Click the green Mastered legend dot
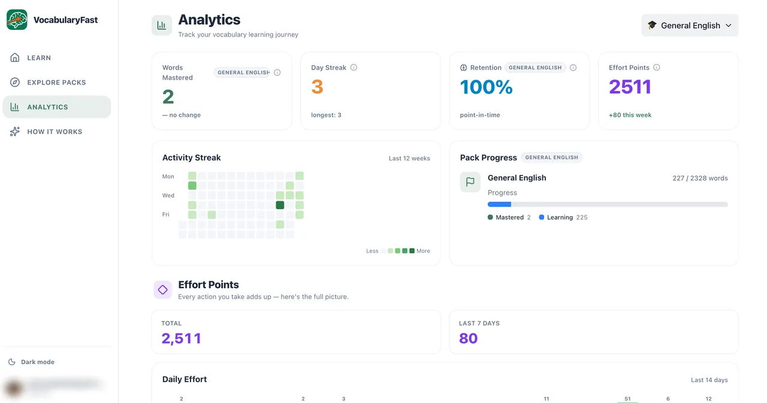The image size is (767, 403). coord(491,217)
